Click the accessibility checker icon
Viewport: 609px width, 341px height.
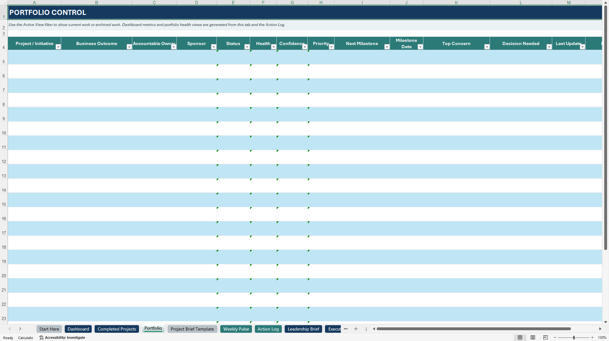click(x=41, y=338)
